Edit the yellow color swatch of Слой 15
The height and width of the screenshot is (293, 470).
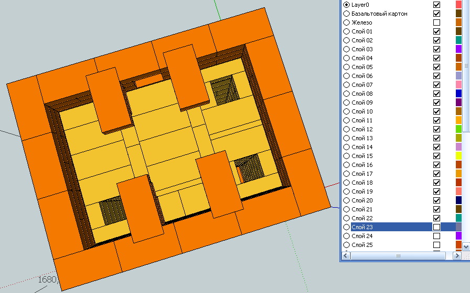459,156
